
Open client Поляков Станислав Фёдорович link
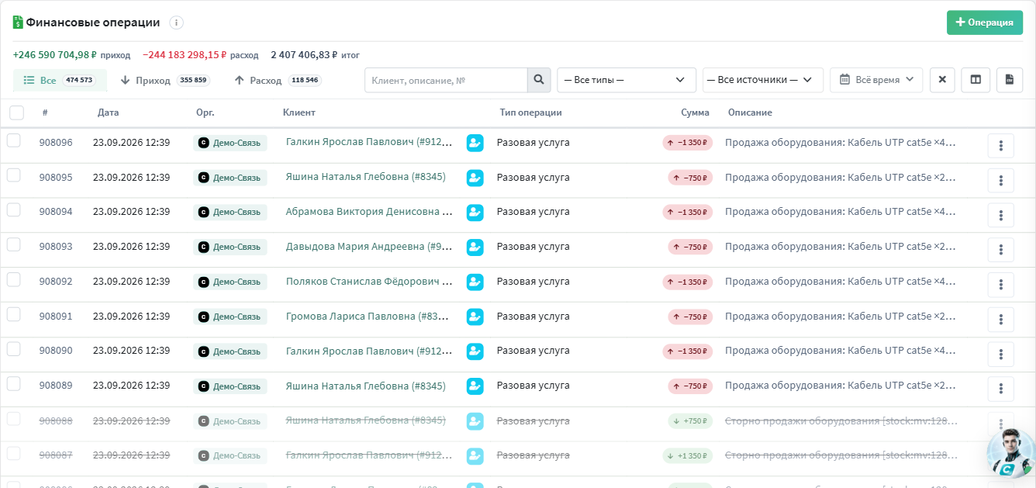[x=369, y=281]
